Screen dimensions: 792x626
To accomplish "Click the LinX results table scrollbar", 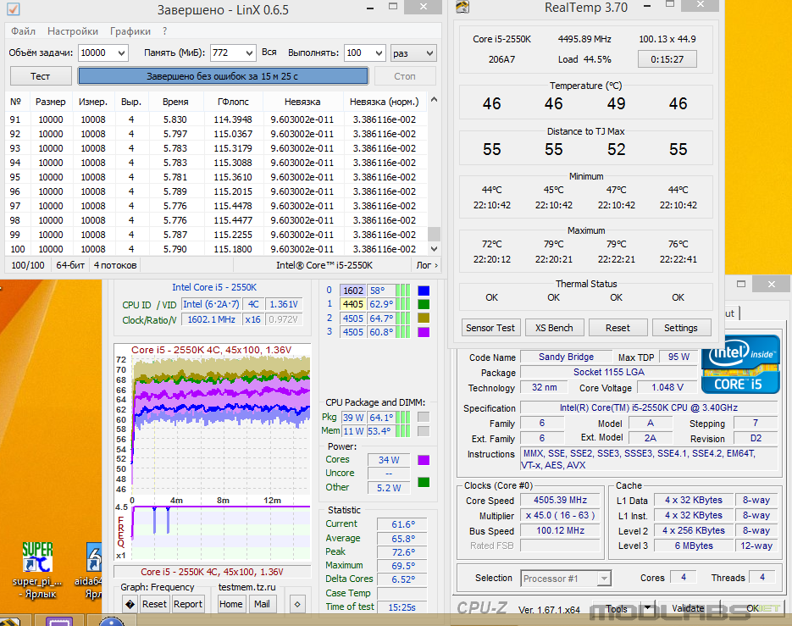I will coord(434,175).
